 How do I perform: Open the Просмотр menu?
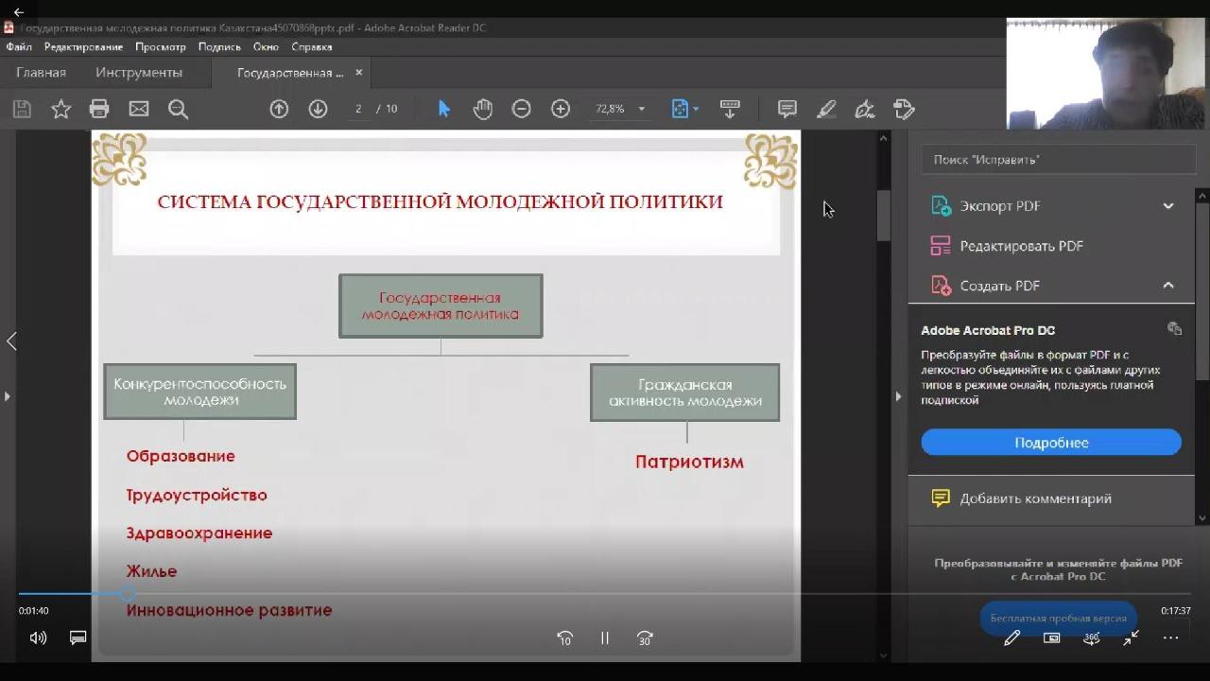(x=161, y=46)
